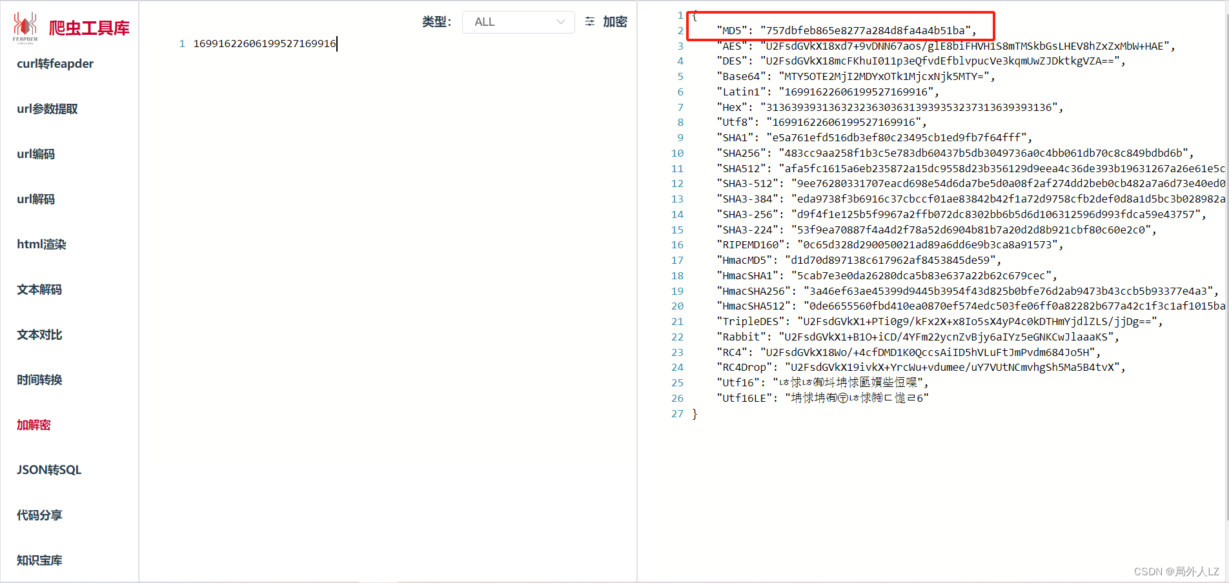The height and width of the screenshot is (583, 1229).
Task: Click the SHA3-256 result line
Action: pyautogui.click(x=961, y=215)
